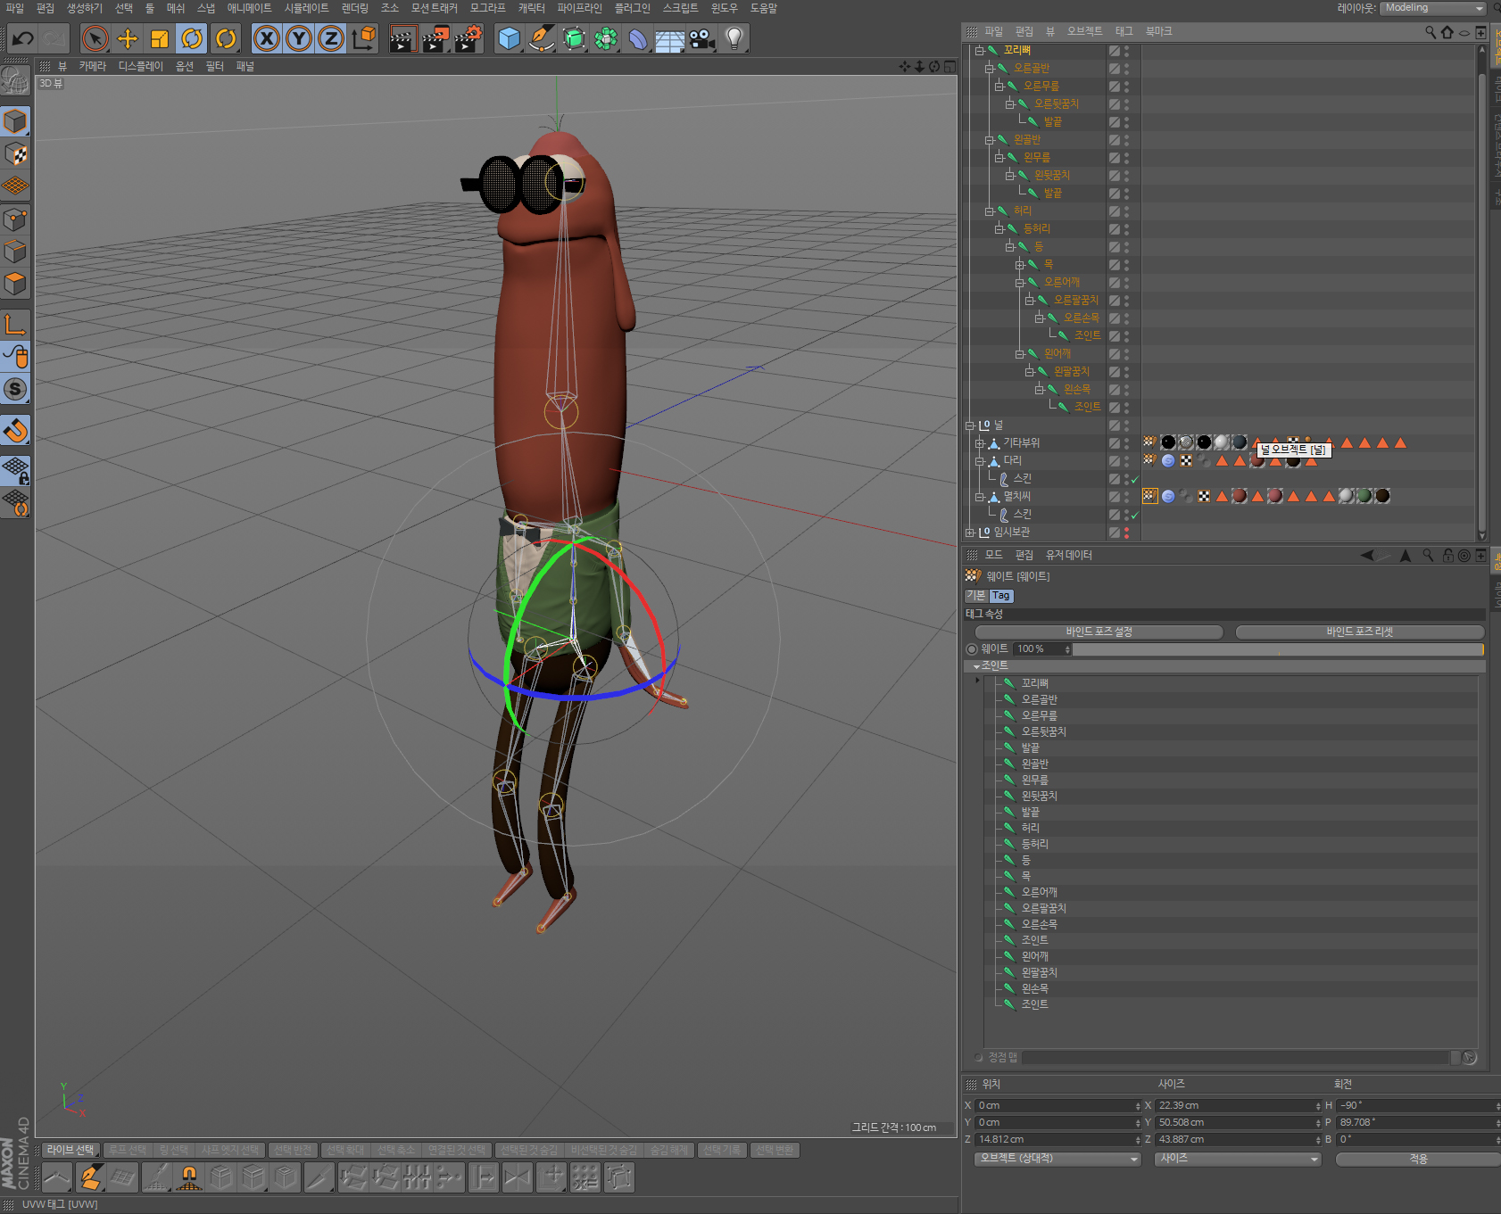Screen dimensions: 1501x1214
Task: Click the Undo arrow icon
Action: click(x=22, y=38)
